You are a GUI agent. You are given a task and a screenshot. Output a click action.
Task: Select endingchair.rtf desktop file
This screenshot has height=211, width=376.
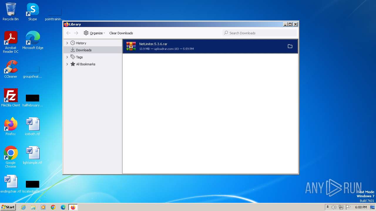[11, 184]
